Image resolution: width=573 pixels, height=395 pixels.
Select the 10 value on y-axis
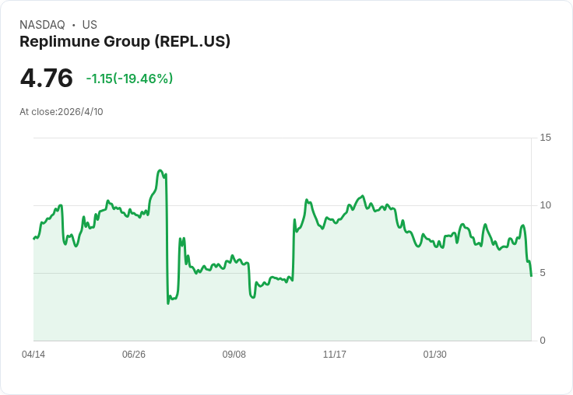[546, 205]
